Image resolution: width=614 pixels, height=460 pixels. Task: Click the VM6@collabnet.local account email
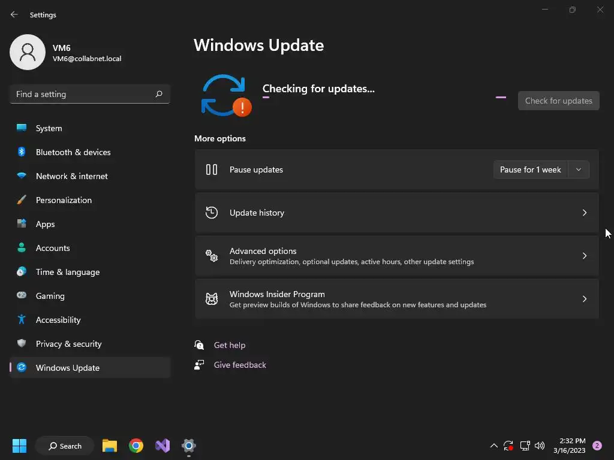[x=87, y=59]
